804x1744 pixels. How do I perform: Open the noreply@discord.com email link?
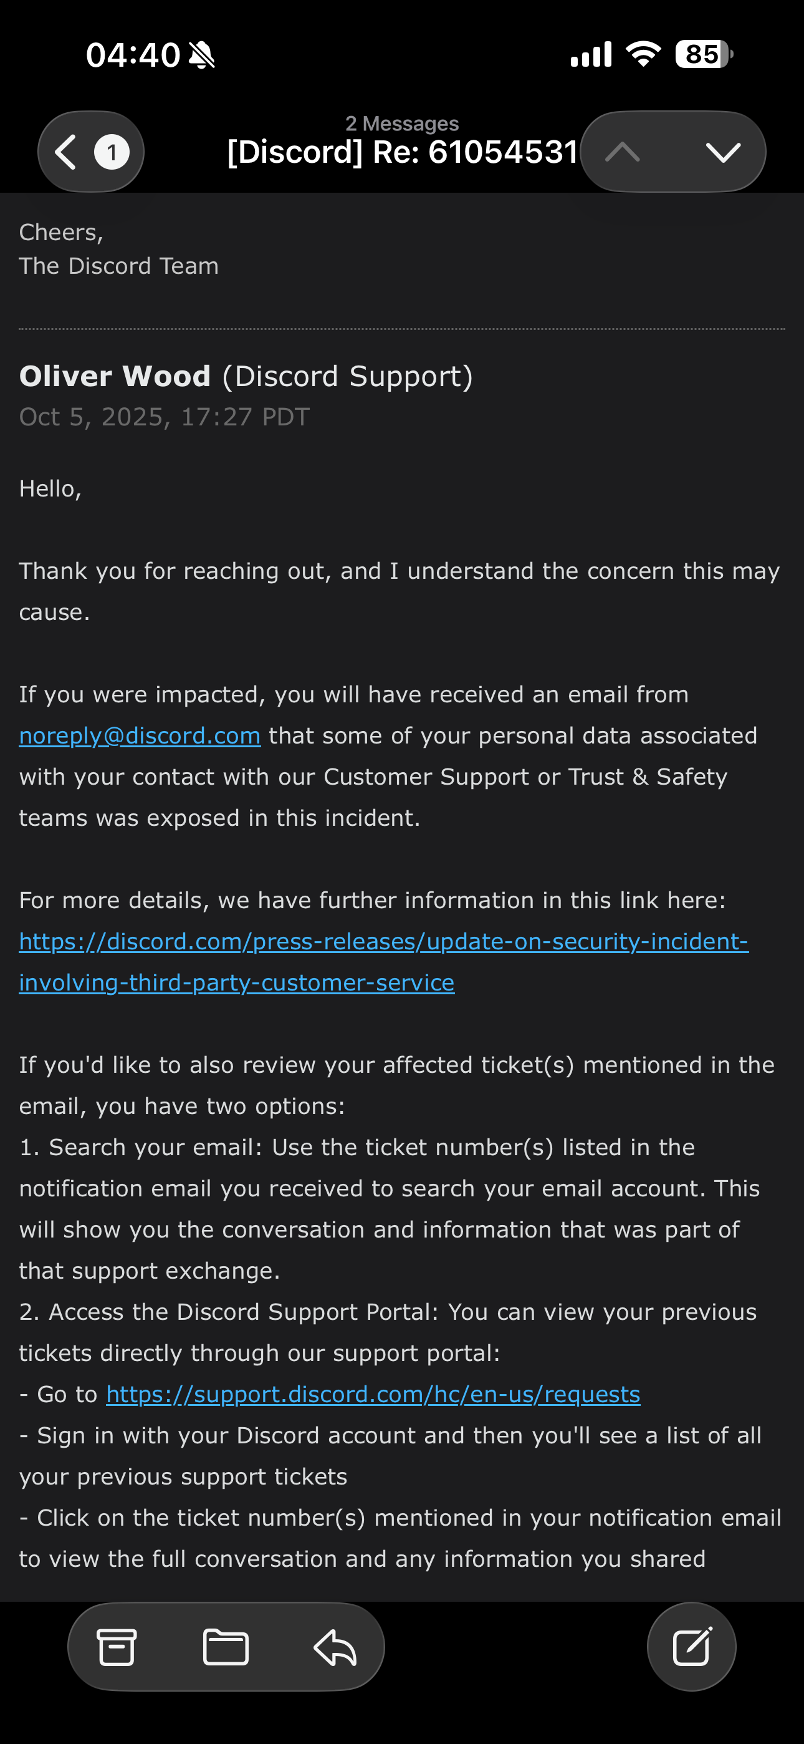click(x=140, y=736)
